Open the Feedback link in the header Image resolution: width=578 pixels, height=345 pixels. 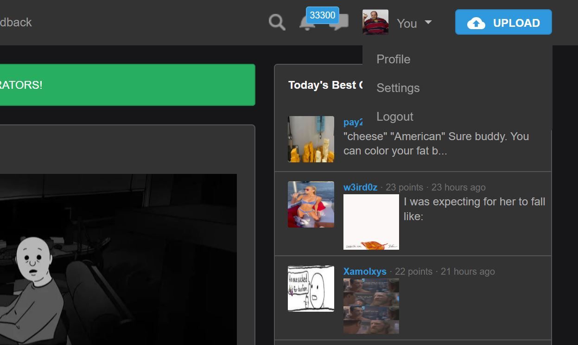tap(16, 22)
